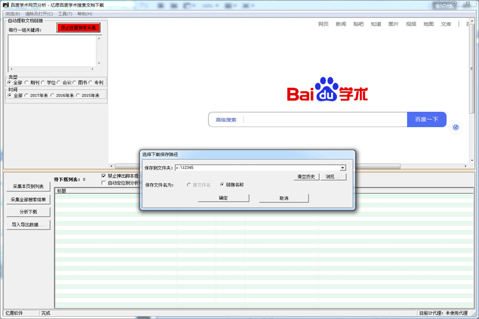Select the 全部 type radio button
479x319 pixels.
[10, 83]
